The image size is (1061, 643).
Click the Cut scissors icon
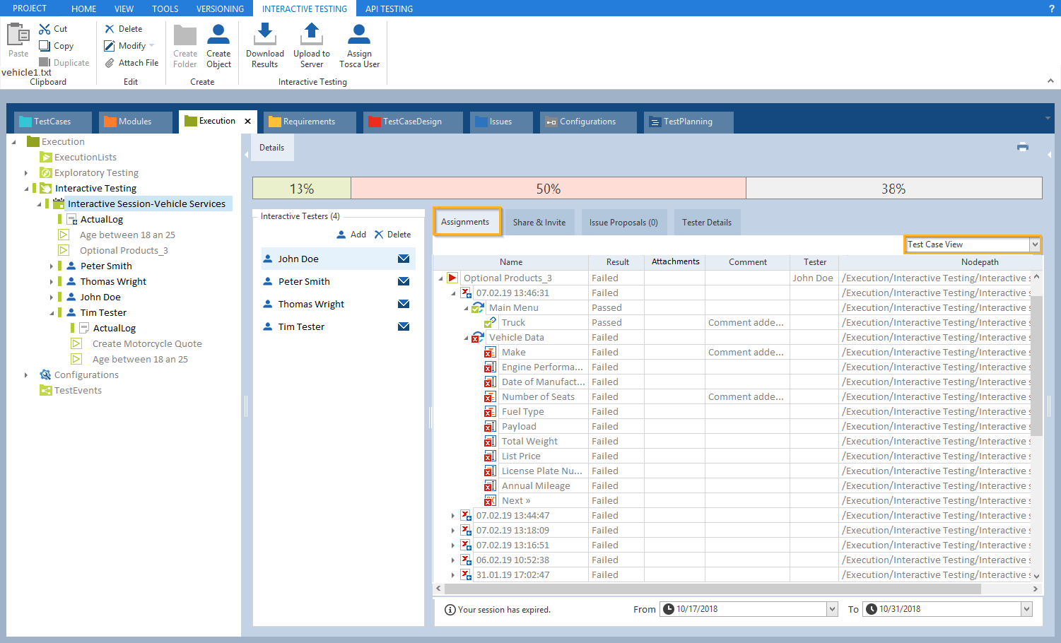[x=45, y=29]
